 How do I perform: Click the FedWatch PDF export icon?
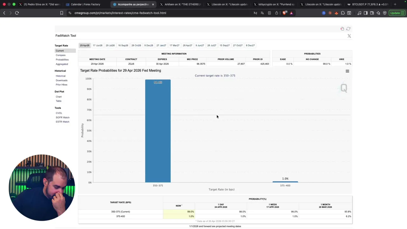point(342,29)
